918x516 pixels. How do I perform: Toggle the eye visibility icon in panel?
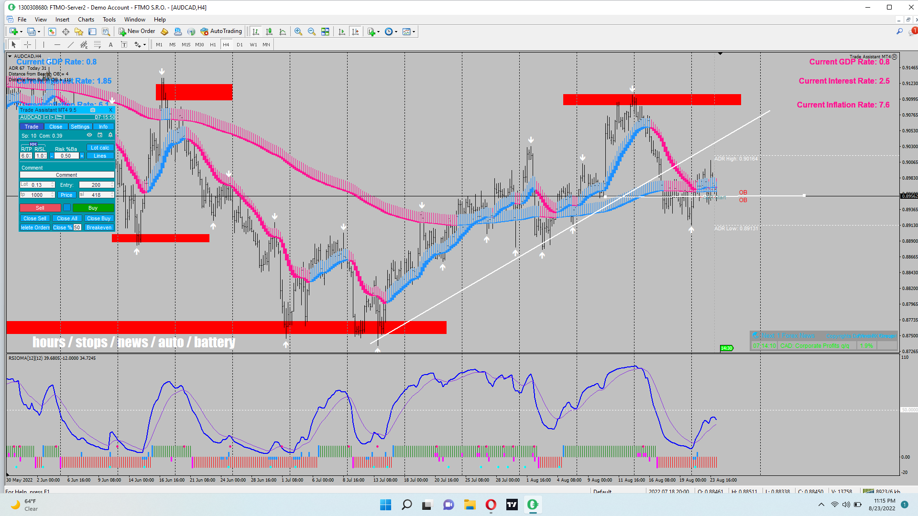pos(89,135)
